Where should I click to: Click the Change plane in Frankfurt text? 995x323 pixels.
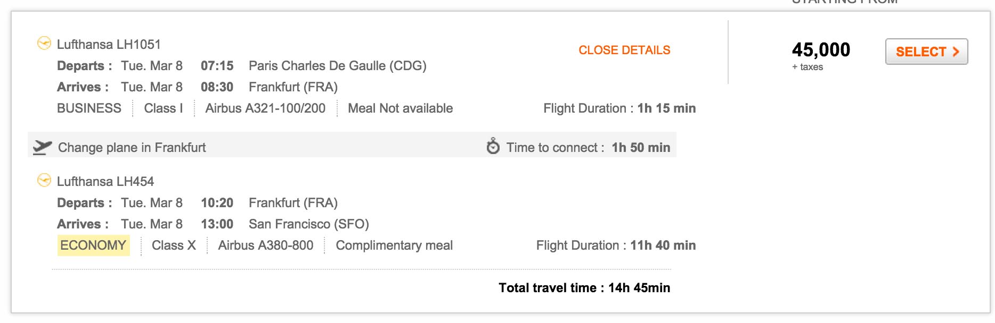(132, 148)
